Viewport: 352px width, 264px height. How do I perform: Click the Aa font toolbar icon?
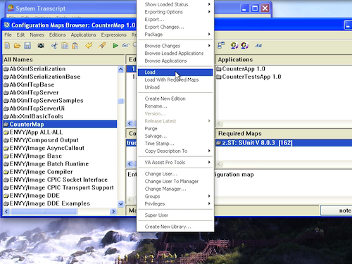[x=258, y=46]
